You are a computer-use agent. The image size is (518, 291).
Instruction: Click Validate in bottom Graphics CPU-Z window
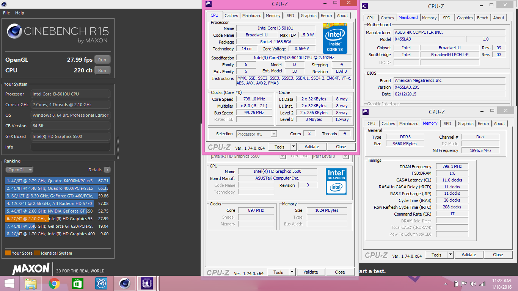pos(311,272)
